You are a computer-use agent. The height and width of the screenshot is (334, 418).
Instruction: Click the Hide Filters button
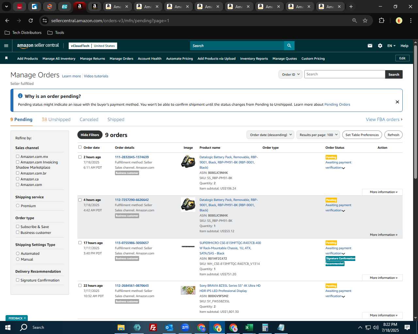[x=90, y=135]
